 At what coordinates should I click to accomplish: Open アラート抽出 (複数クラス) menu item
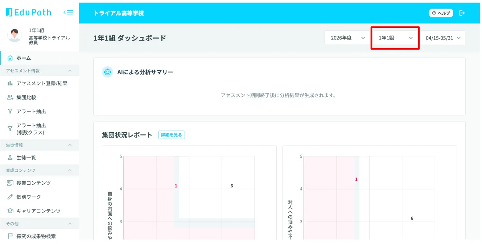click(40, 129)
